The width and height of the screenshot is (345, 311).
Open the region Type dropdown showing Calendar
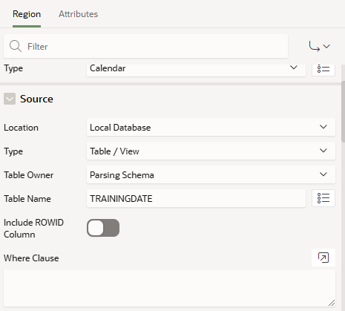coord(196,69)
